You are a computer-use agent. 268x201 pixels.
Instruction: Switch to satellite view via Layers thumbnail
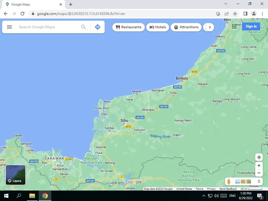[x=15, y=175]
